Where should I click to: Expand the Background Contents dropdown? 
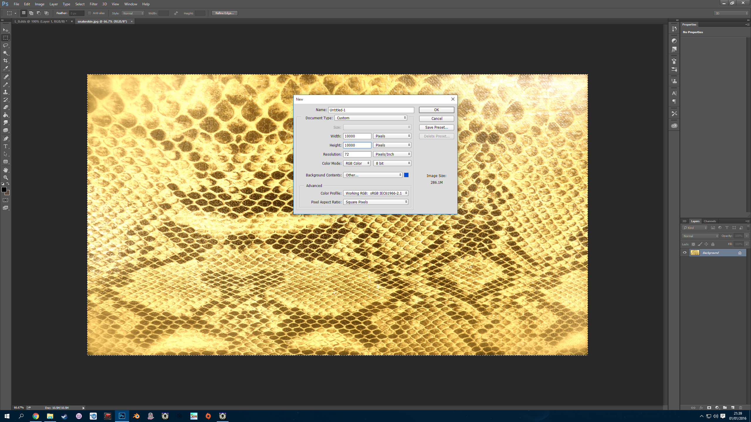point(373,175)
